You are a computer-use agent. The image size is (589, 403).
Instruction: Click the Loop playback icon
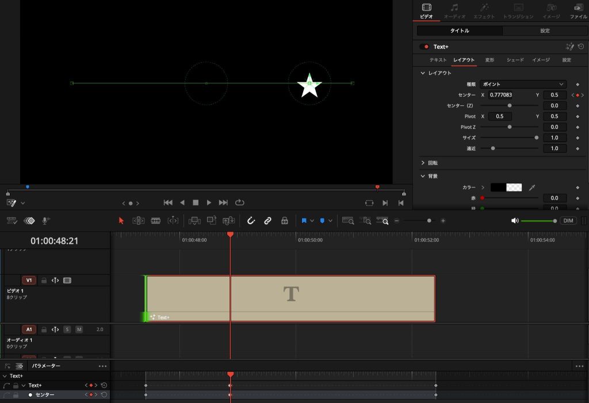pos(240,203)
